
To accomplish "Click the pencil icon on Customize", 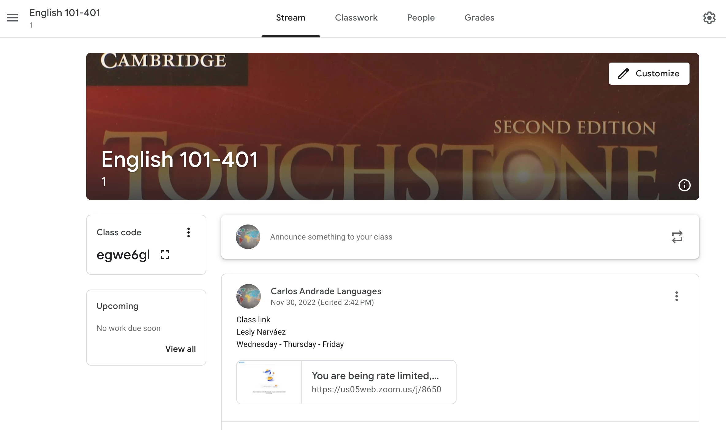I will tap(623, 74).
